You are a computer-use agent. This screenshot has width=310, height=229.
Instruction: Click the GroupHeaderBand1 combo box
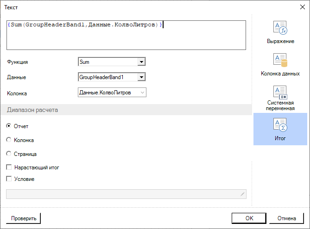[112, 77]
